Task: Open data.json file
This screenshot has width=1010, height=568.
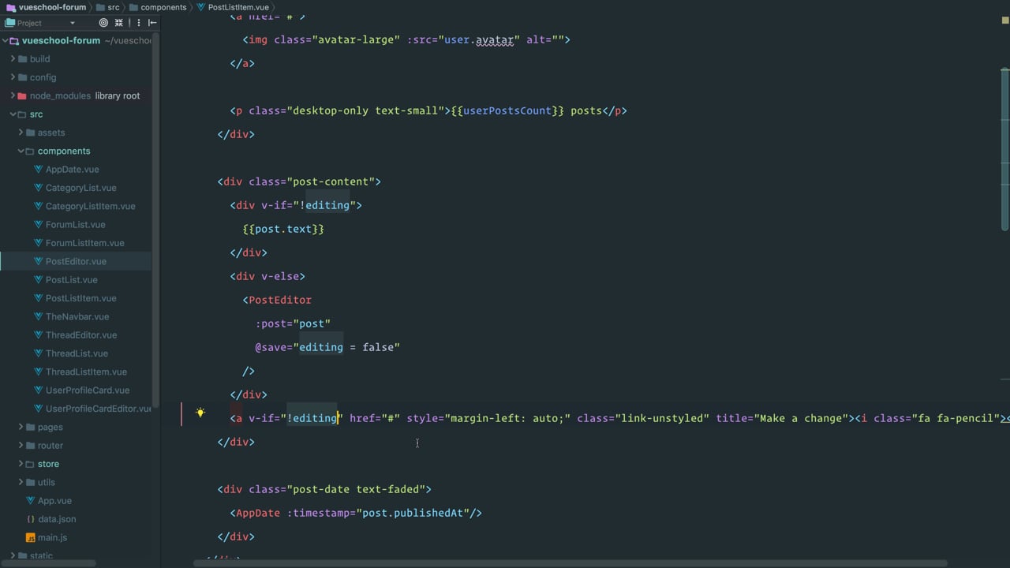Action: (57, 519)
